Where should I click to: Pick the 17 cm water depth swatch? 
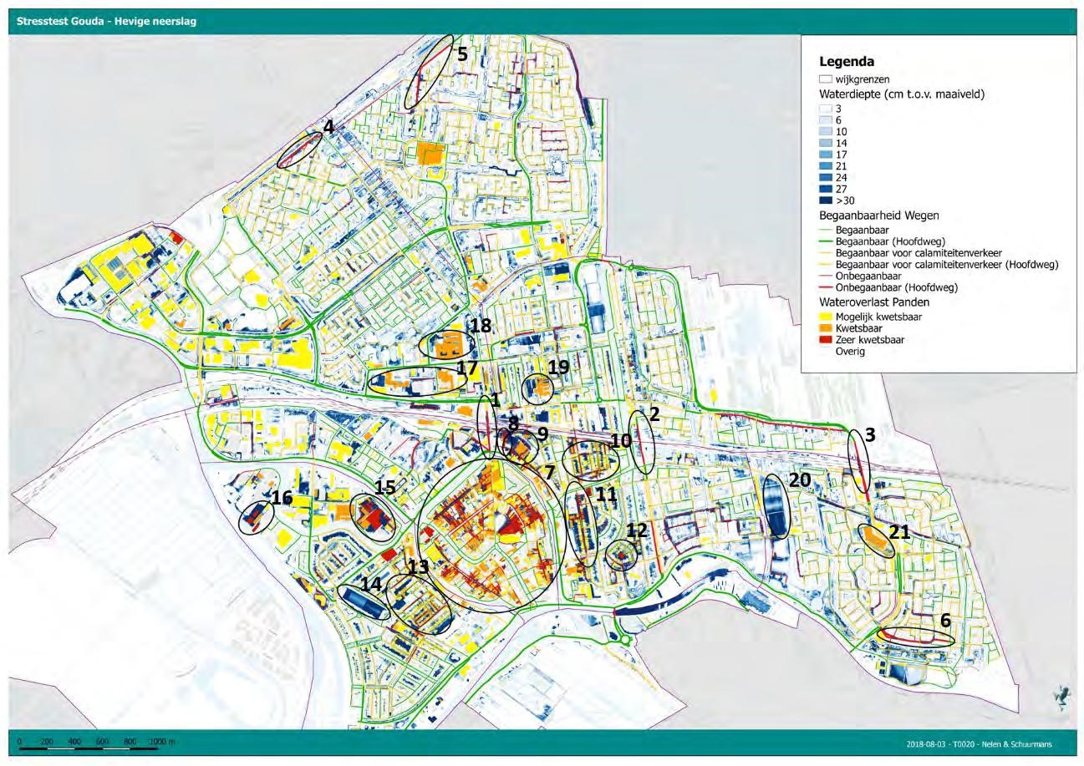(825, 155)
